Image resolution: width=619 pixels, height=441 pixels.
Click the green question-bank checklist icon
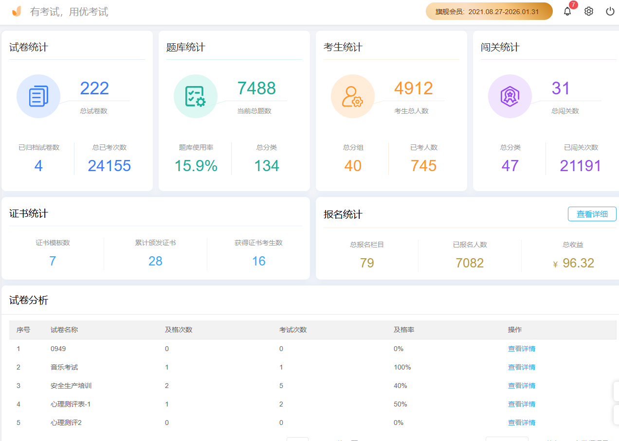click(x=195, y=96)
